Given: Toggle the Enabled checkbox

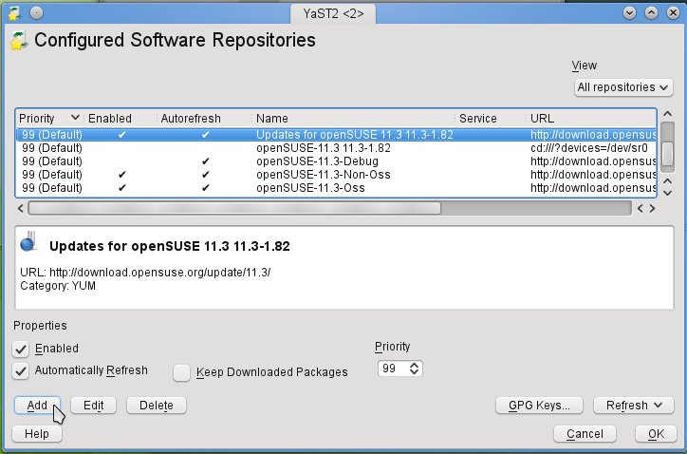Looking at the screenshot, I should point(20,350).
